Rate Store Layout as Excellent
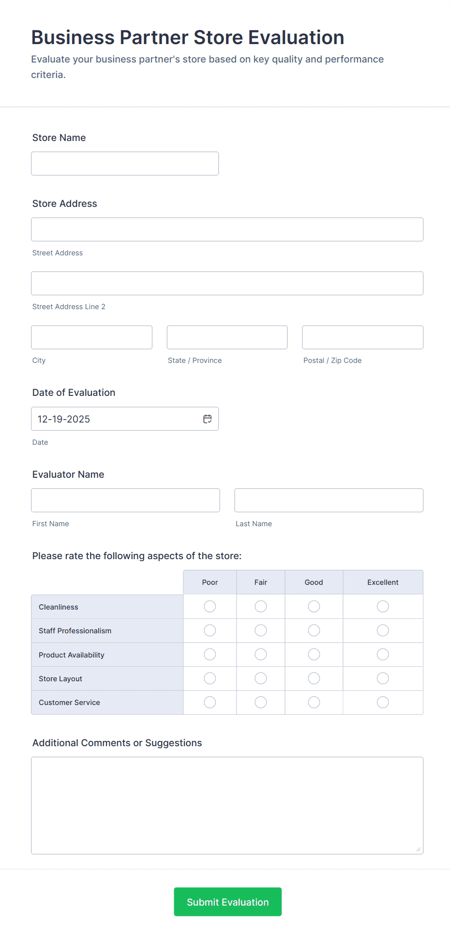Screen dimensions: 450x940 click(x=383, y=678)
